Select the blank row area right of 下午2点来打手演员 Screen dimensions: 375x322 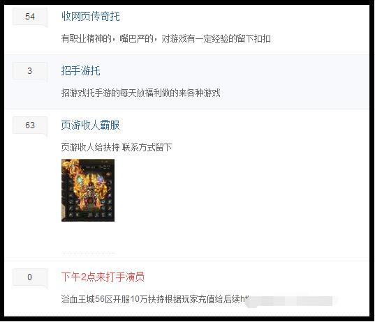(256, 277)
